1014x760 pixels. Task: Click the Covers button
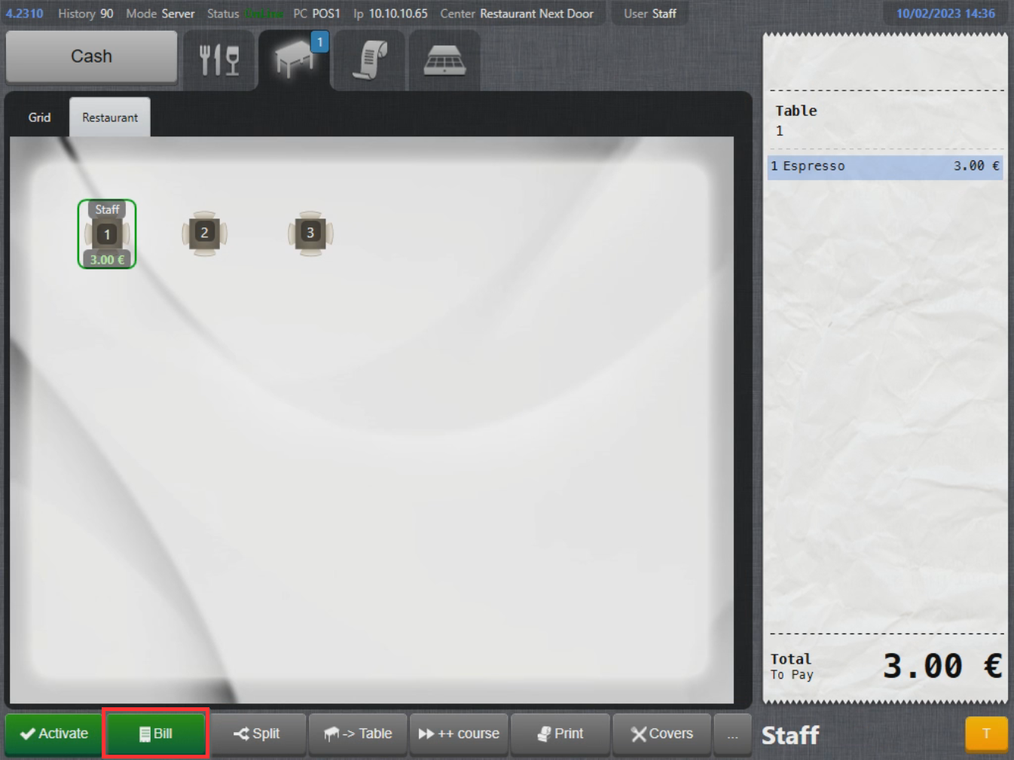[x=661, y=734]
